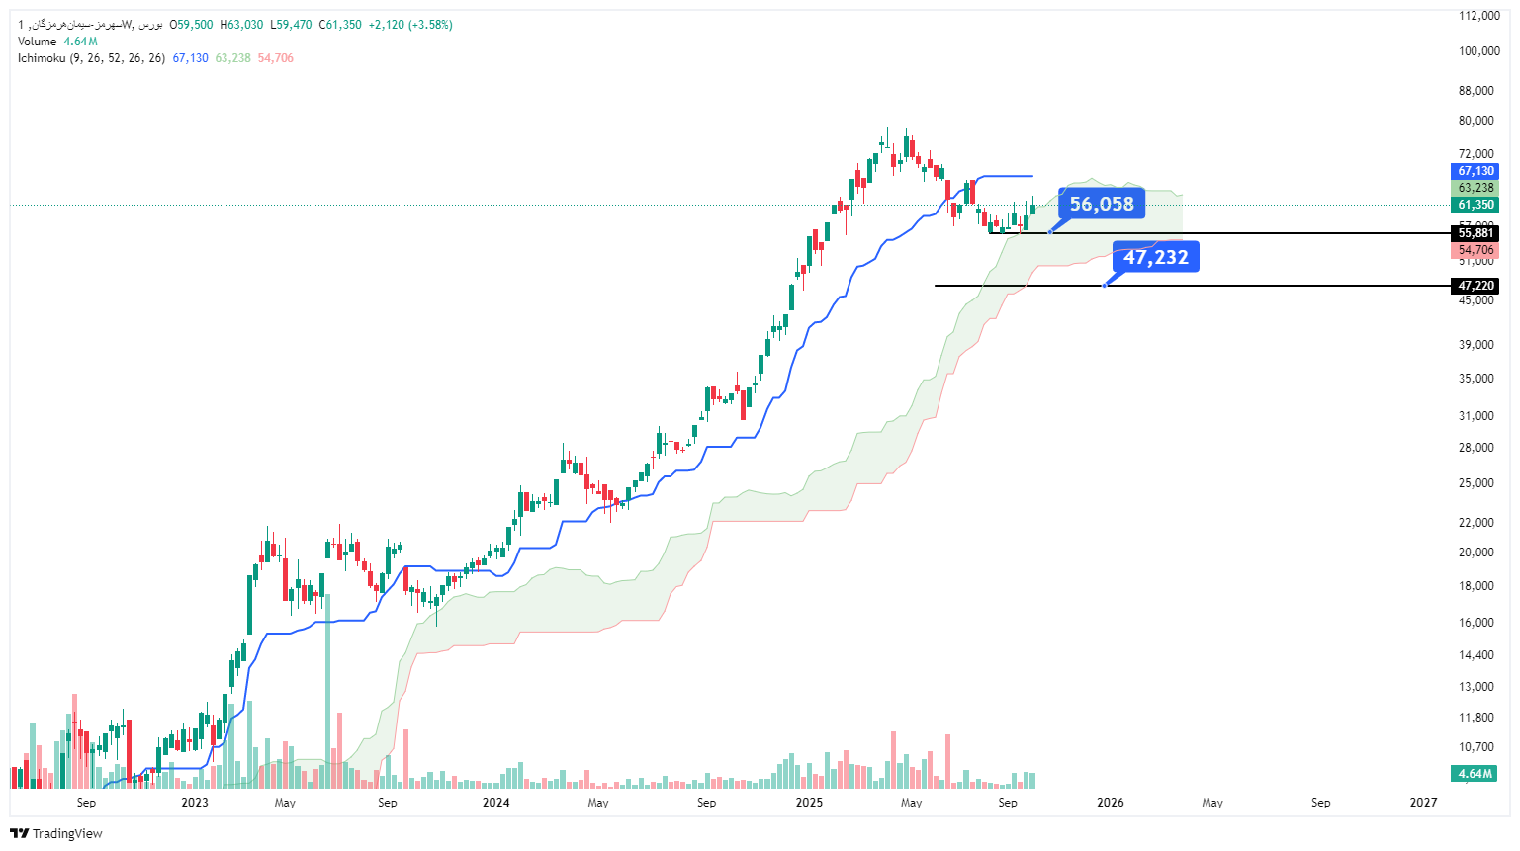Viewport: 1520px width, 851px height.
Task: Click the 100,000 level on price scale
Action: 1478,51
